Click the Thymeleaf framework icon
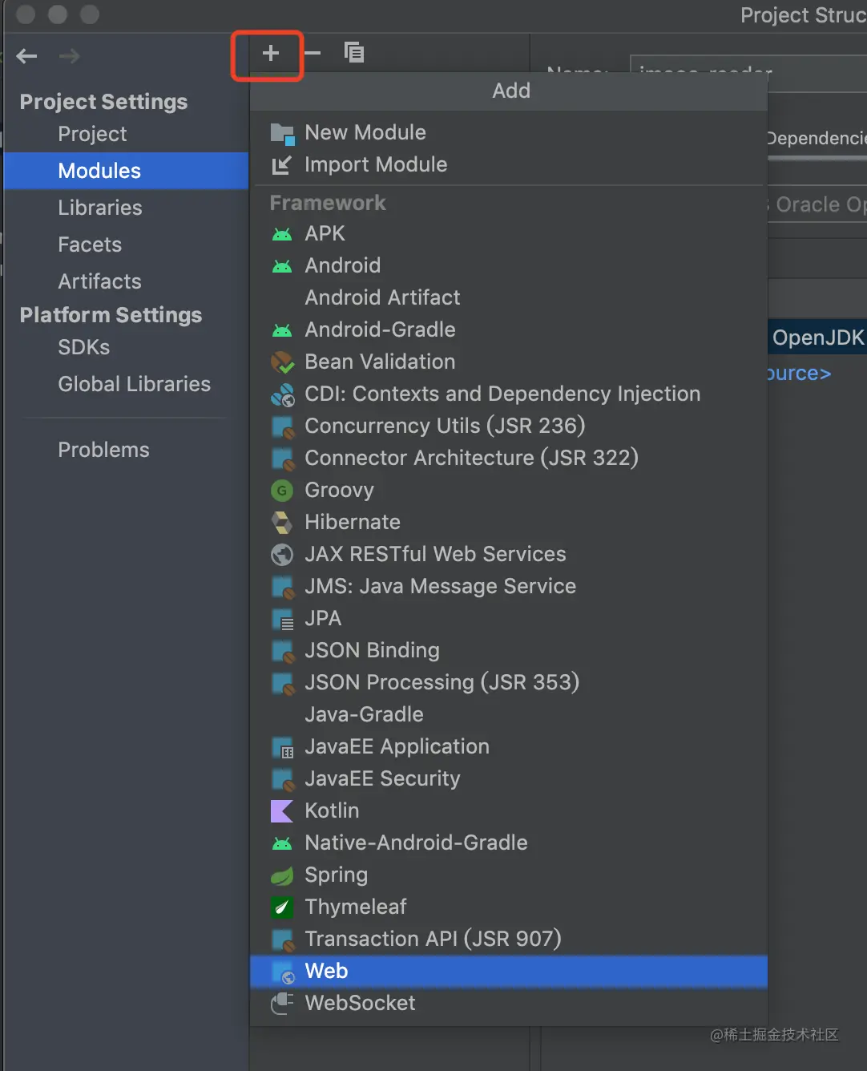This screenshot has width=867, height=1071. 282,907
